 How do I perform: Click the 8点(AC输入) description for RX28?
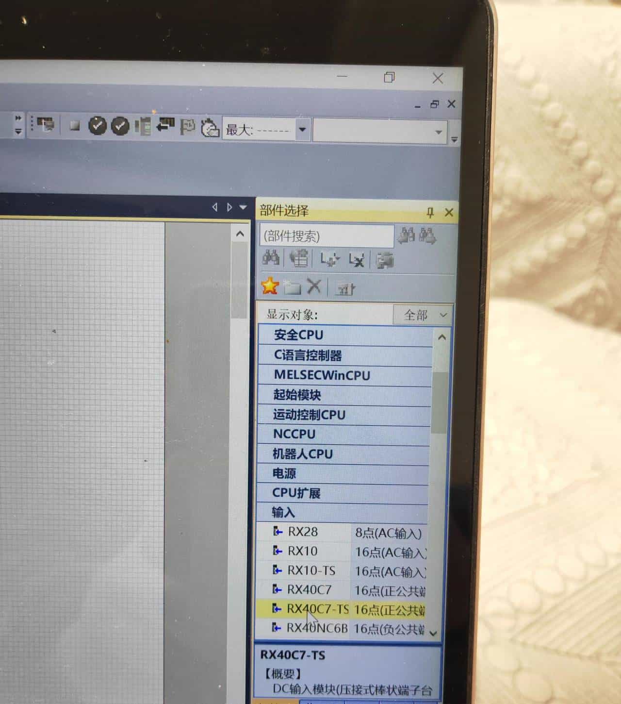coord(388,533)
